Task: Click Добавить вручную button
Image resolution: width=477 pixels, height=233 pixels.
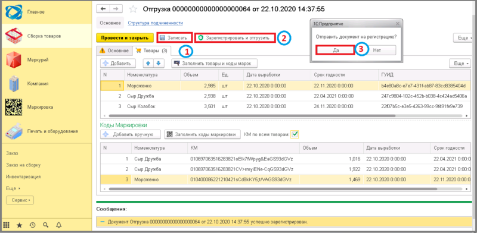Action: point(131,134)
